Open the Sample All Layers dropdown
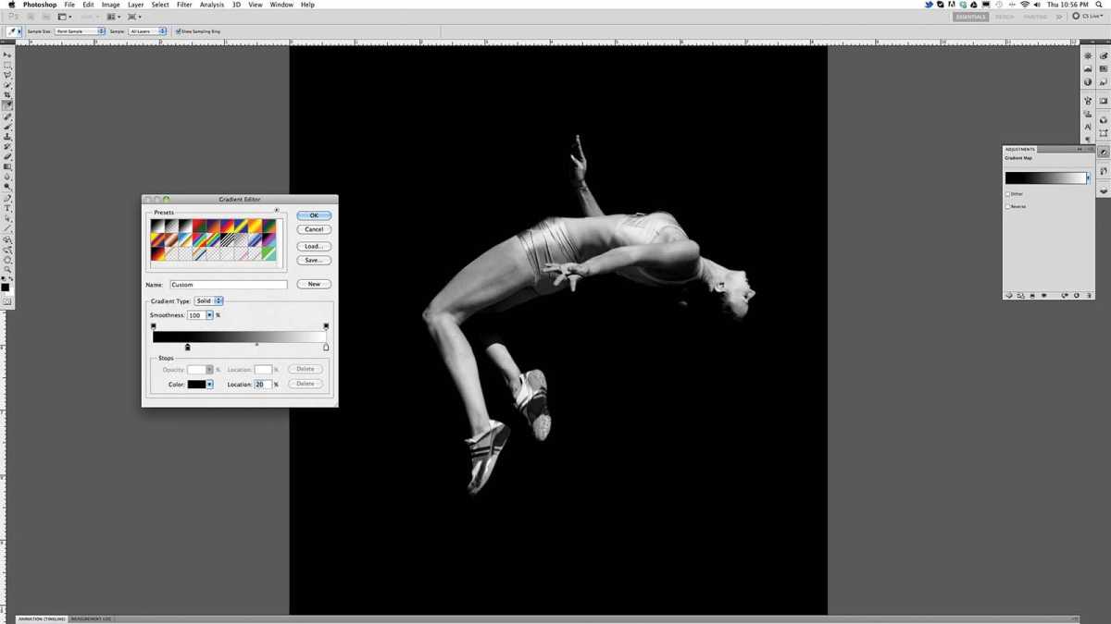Viewport: 1111px width, 624px height. [147, 31]
